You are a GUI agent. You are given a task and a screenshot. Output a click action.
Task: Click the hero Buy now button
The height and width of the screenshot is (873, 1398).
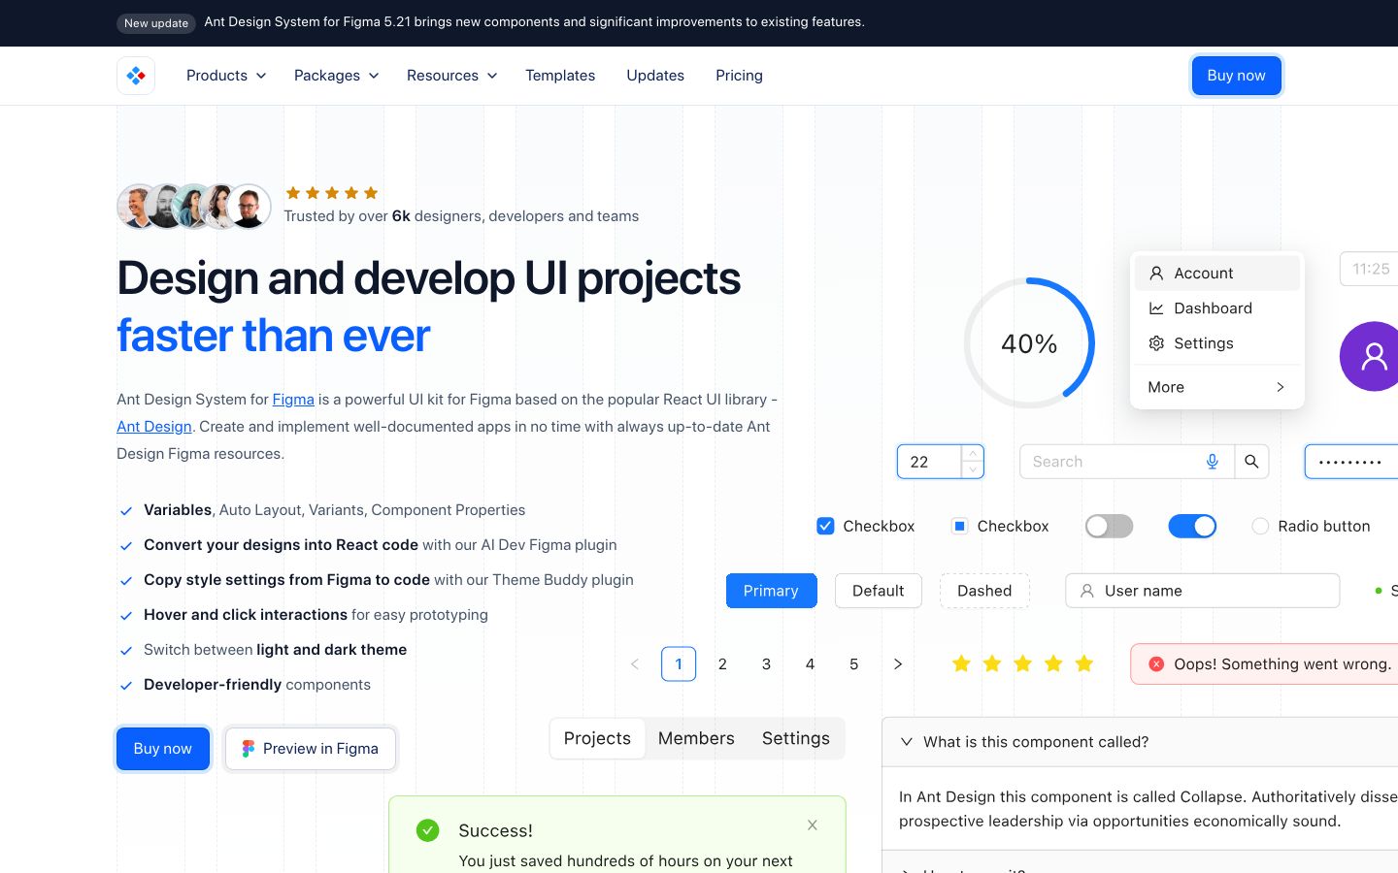163,749
